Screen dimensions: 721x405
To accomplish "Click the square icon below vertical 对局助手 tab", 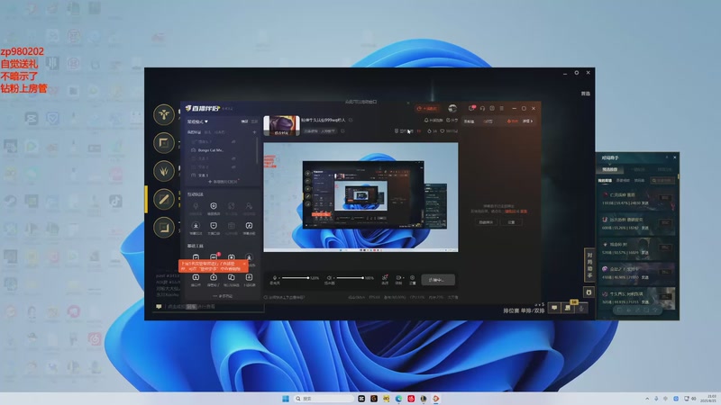I will [589, 292].
